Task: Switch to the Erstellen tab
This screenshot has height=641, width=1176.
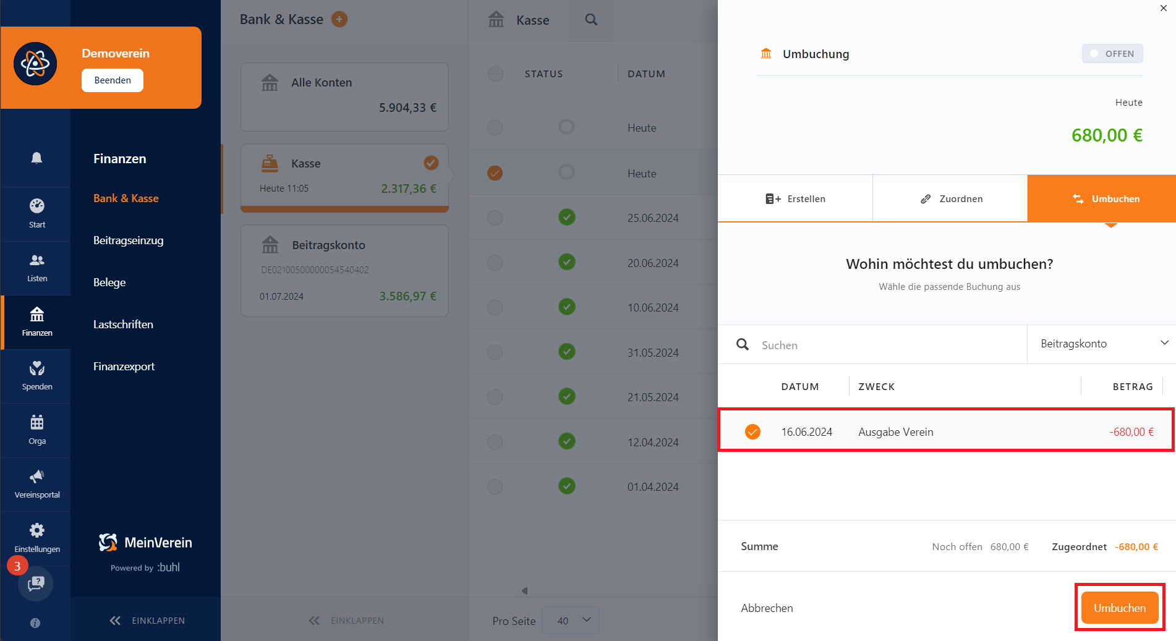Action: coord(795,198)
